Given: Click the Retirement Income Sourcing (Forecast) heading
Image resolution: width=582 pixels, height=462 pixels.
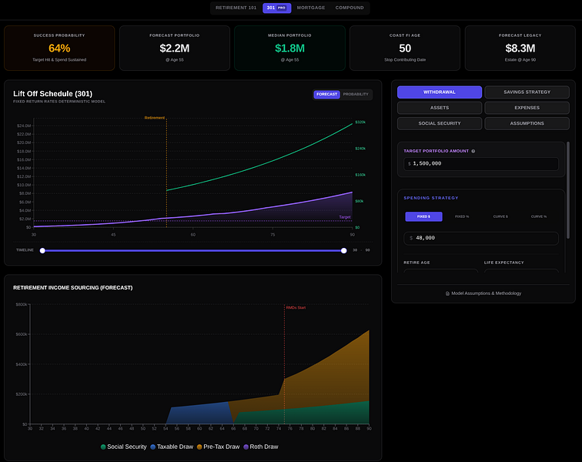Looking at the screenshot, I should pos(72,287).
